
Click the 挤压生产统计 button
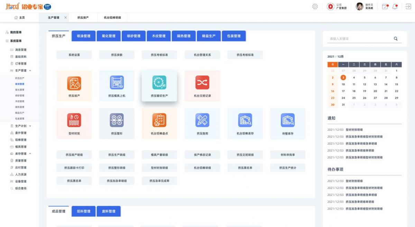click(287, 168)
